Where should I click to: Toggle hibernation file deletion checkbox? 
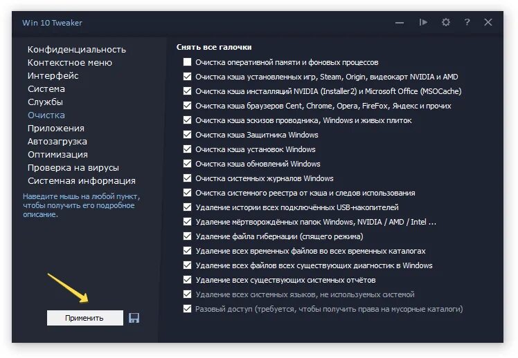[187, 236]
